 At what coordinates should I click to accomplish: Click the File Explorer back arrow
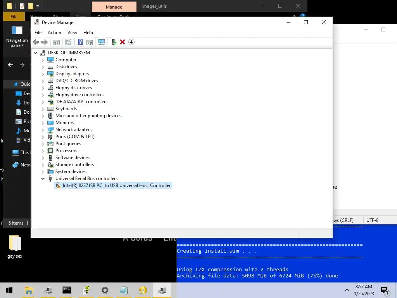point(10,65)
